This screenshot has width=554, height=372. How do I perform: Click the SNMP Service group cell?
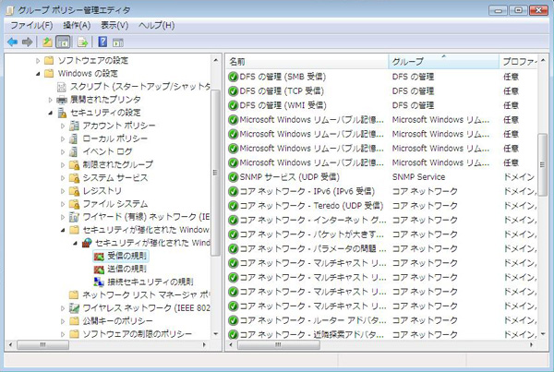click(x=418, y=177)
